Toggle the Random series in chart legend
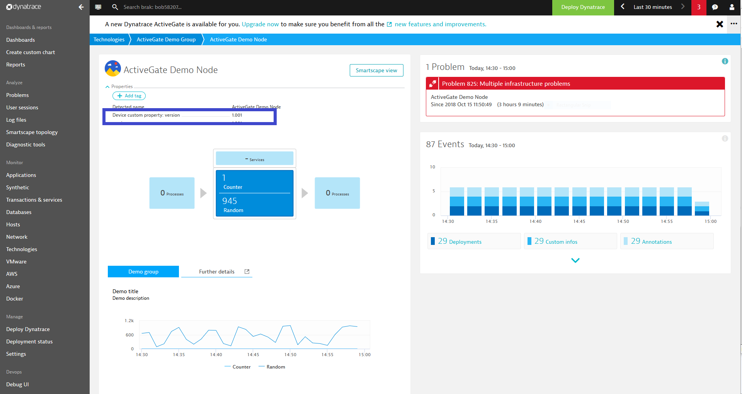The height and width of the screenshot is (394, 742). (x=272, y=367)
